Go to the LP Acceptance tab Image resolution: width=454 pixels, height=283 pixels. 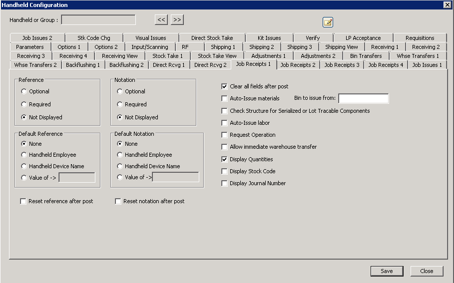[x=363, y=38]
